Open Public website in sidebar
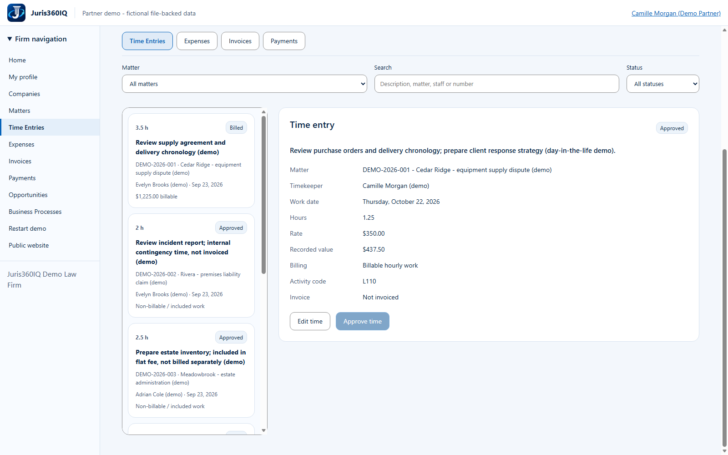Image resolution: width=728 pixels, height=455 pixels. (x=50, y=245)
